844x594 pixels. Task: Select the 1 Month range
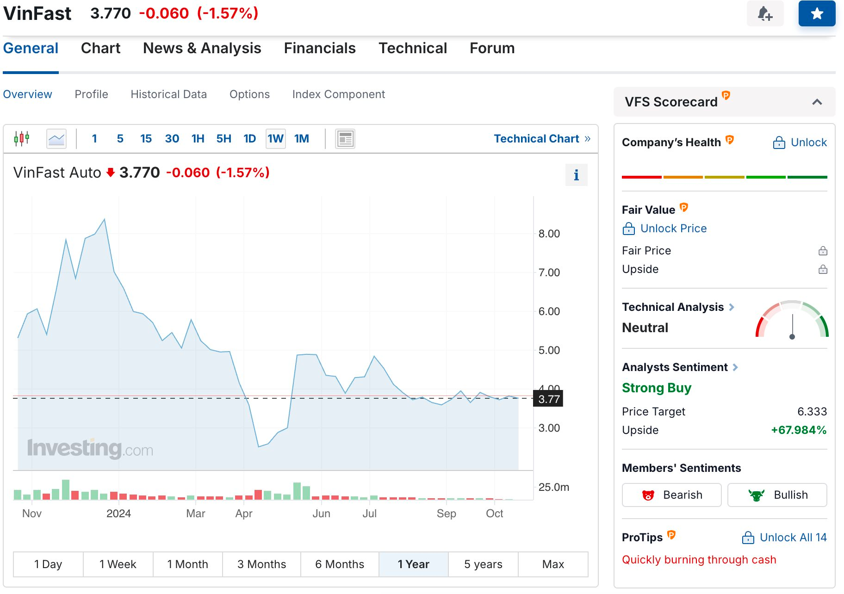coord(187,564)
